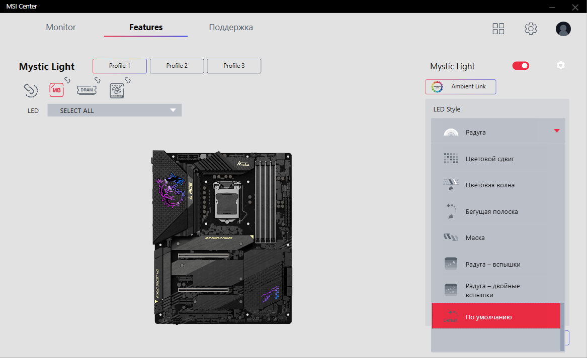Select the DRAM device icon
This screenshot has height=358, width=587.
87,90
